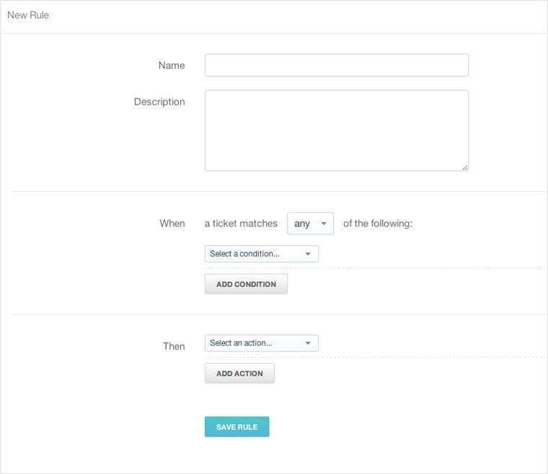Image resolution: width=548 pixels, height=474 pixels.
Task: Select the Then section label
Action: [174, 346]
